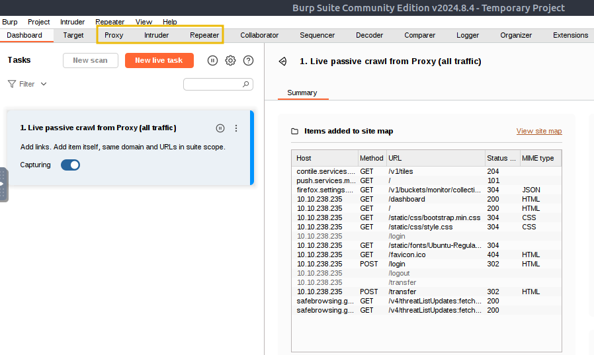The width and height of the screenshot is (594, 355).
Task: Open the Project menu
Action: point(38,22)
